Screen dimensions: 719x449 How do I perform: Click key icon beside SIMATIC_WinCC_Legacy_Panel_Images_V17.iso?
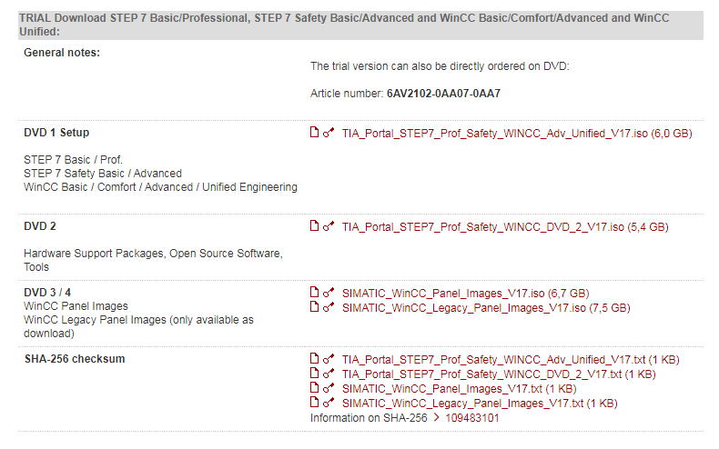pos(329,307)
